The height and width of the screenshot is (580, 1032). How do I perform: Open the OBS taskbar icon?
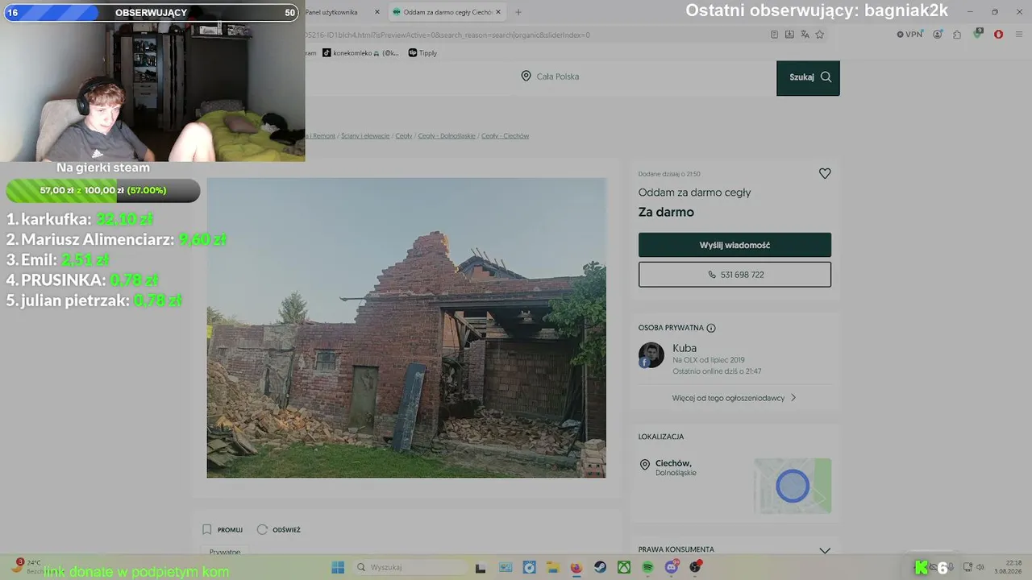[696, 567]
